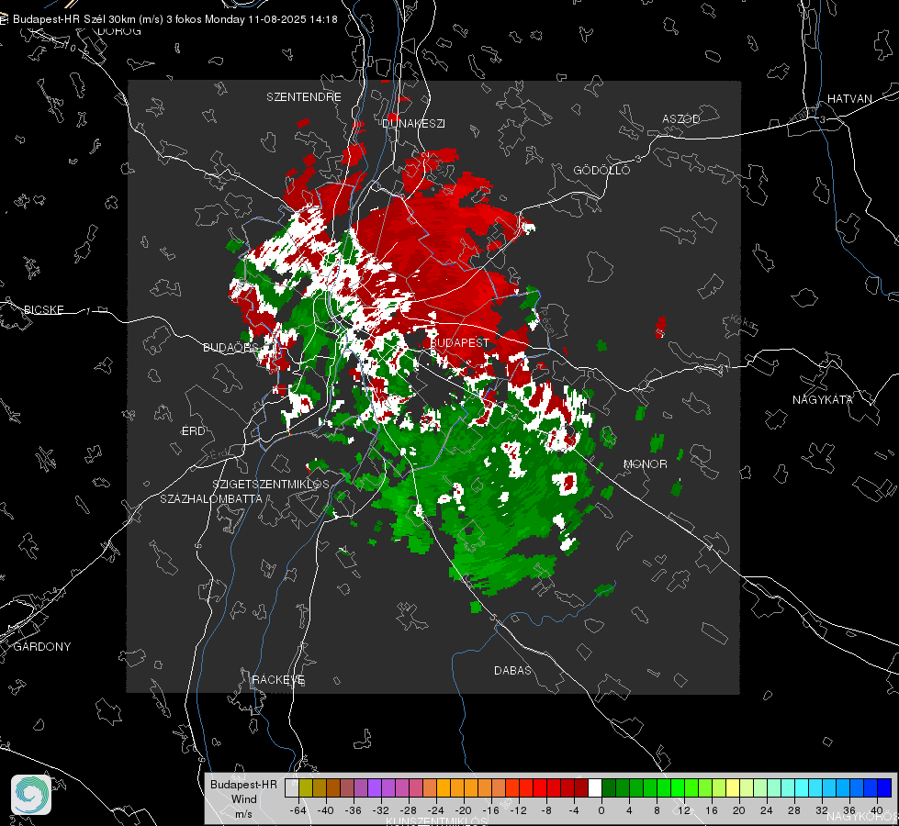Click the ÉRD town label
Viewport: 899px width, 826px height.
pos(193,431)
